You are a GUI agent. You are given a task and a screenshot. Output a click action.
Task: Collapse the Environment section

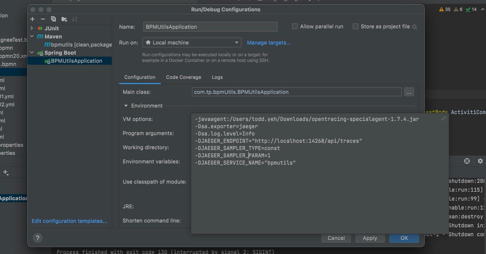click(x=126, y=106)
